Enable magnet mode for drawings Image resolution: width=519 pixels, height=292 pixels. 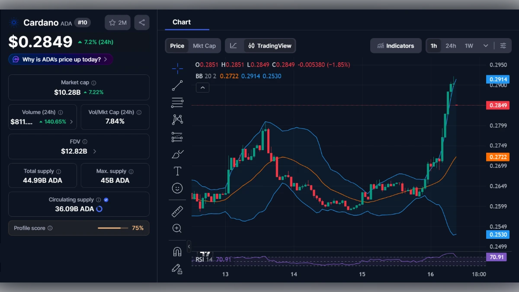(x=177, y=251)
